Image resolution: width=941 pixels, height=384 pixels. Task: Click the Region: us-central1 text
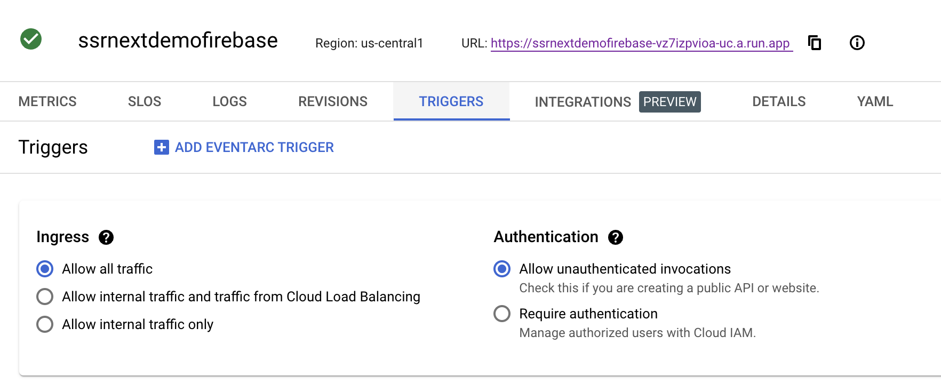click(x=369, y=43)
